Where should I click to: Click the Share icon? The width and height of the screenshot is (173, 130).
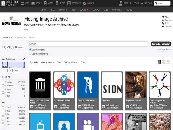(163, 17)
